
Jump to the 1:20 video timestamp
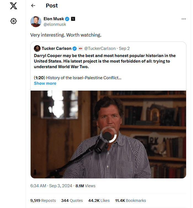coord(39,78)
